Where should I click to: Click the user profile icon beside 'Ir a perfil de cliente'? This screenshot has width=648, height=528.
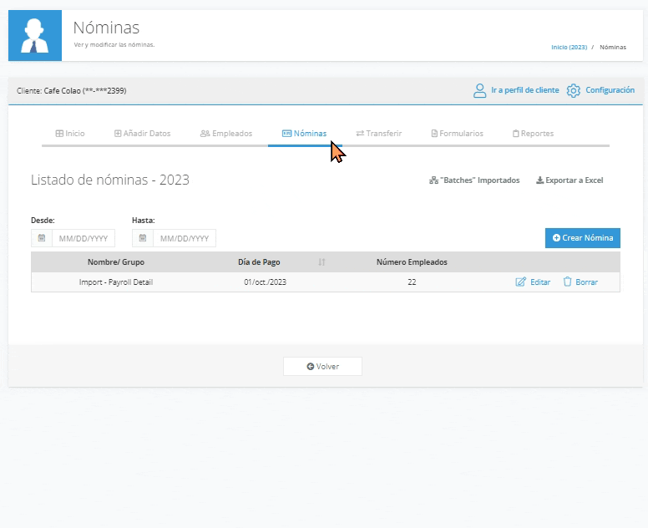479,90
